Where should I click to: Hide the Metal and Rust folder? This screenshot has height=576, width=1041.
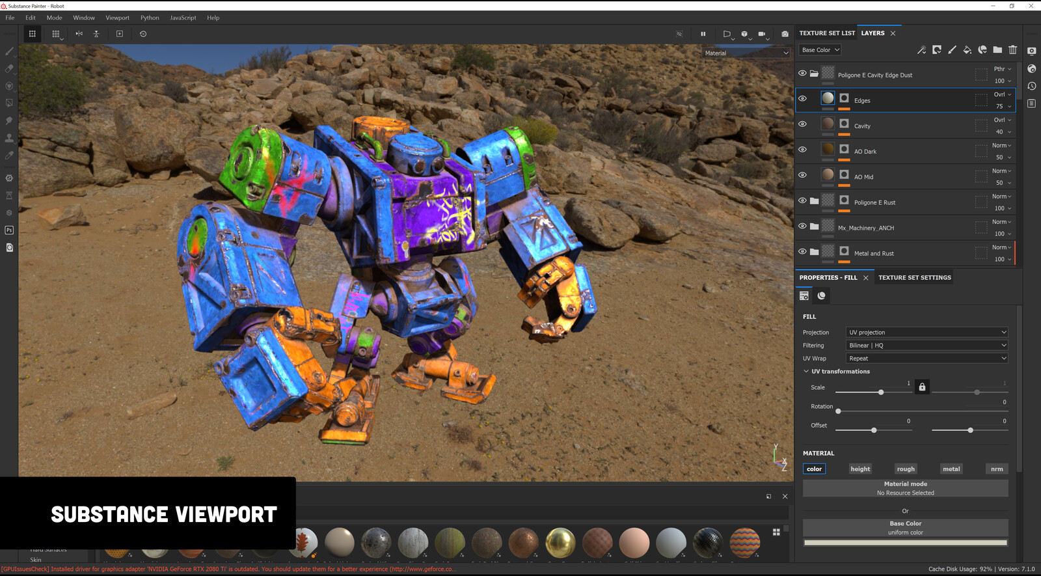coord(802,251)
